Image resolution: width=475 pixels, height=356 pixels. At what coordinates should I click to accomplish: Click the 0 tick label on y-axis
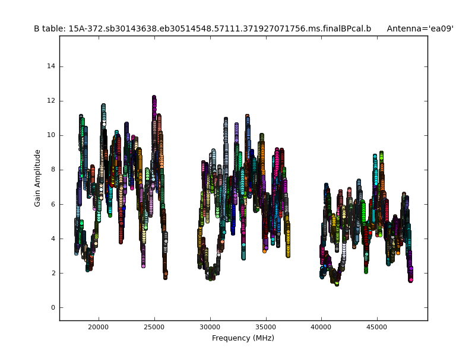[x=53, y=307]
